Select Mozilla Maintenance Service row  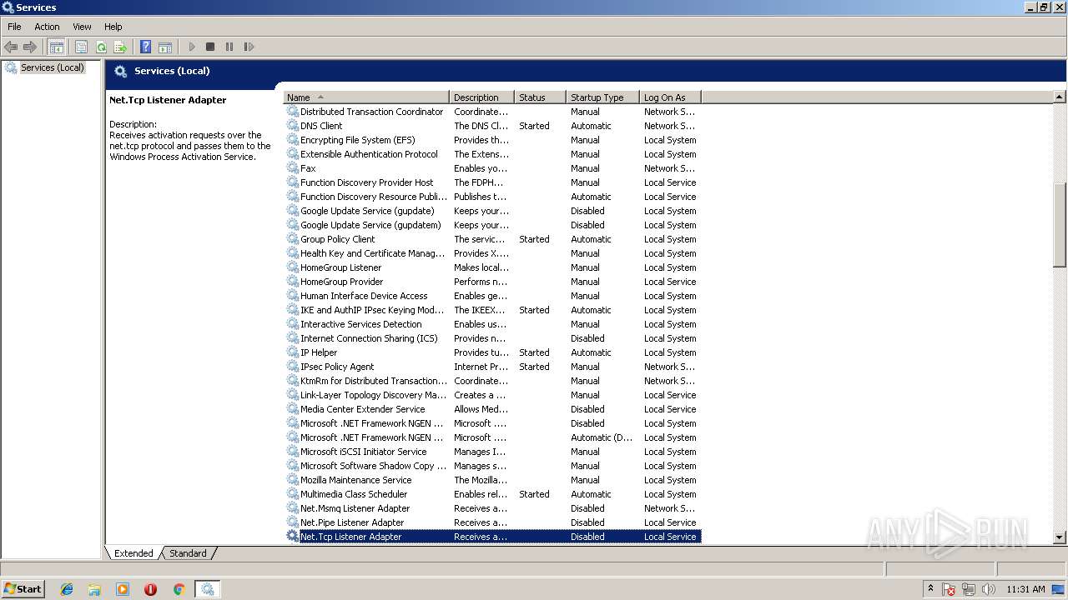[492, 480]
